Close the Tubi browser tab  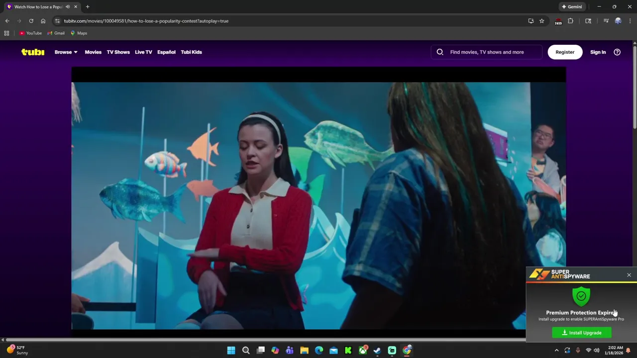point(76,7)
